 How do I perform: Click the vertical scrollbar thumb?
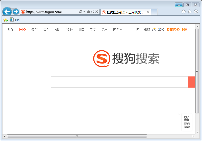coord(197,71)
